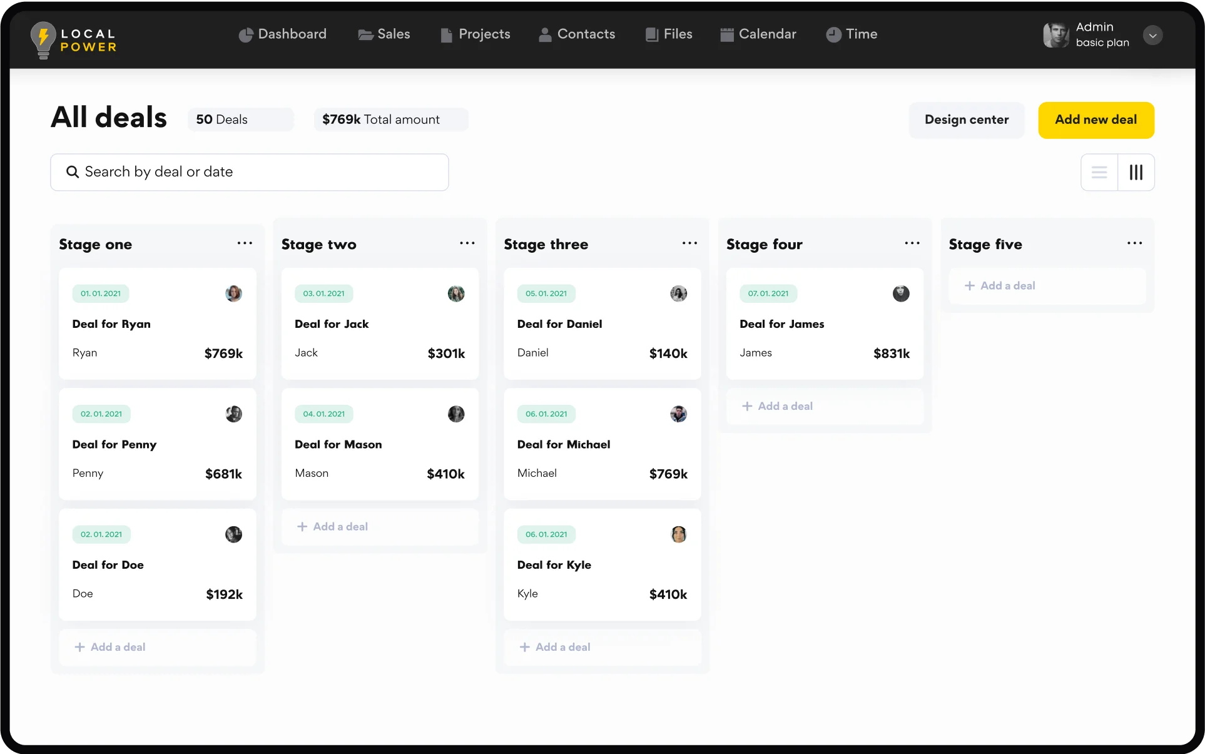This screenshot has height=754, width=1205.
Task: Open Stage three three-dot options menu
Action: point(689,243)
